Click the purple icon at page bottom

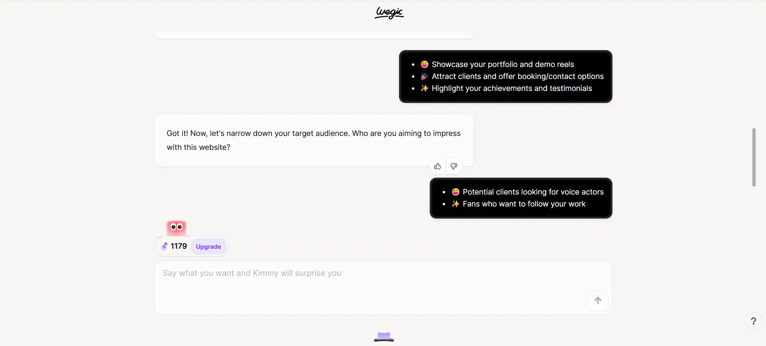pyautogui.click(x=384, y=337)
